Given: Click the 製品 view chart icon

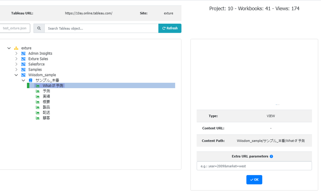Looking at the screenshot, I should tap(38, 107).
